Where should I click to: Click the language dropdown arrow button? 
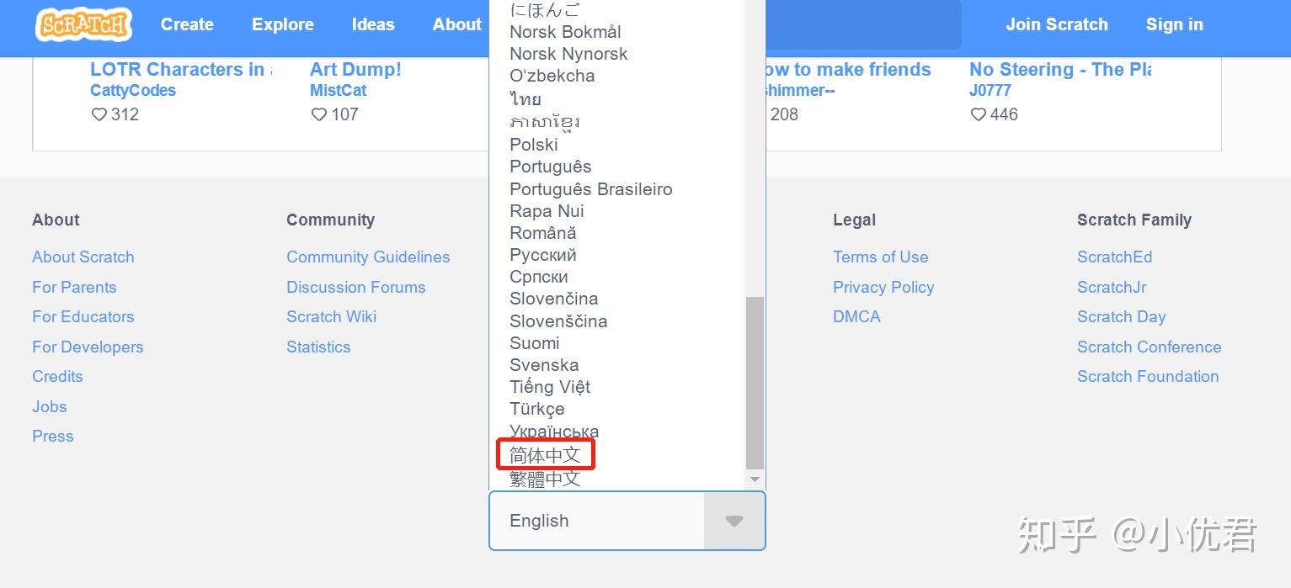734,521
